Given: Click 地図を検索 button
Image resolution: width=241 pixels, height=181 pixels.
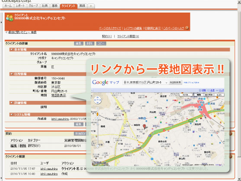Looking at the screenshot, I should [x=175, y=83].
